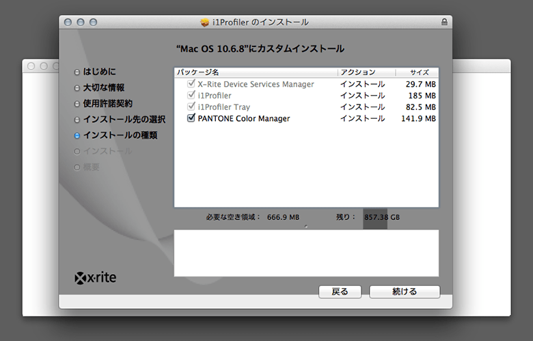Click the 戻る back button

[340, 292]
